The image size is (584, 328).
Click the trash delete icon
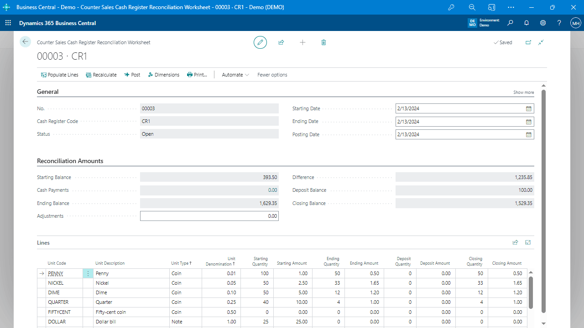tap(323, 42)
